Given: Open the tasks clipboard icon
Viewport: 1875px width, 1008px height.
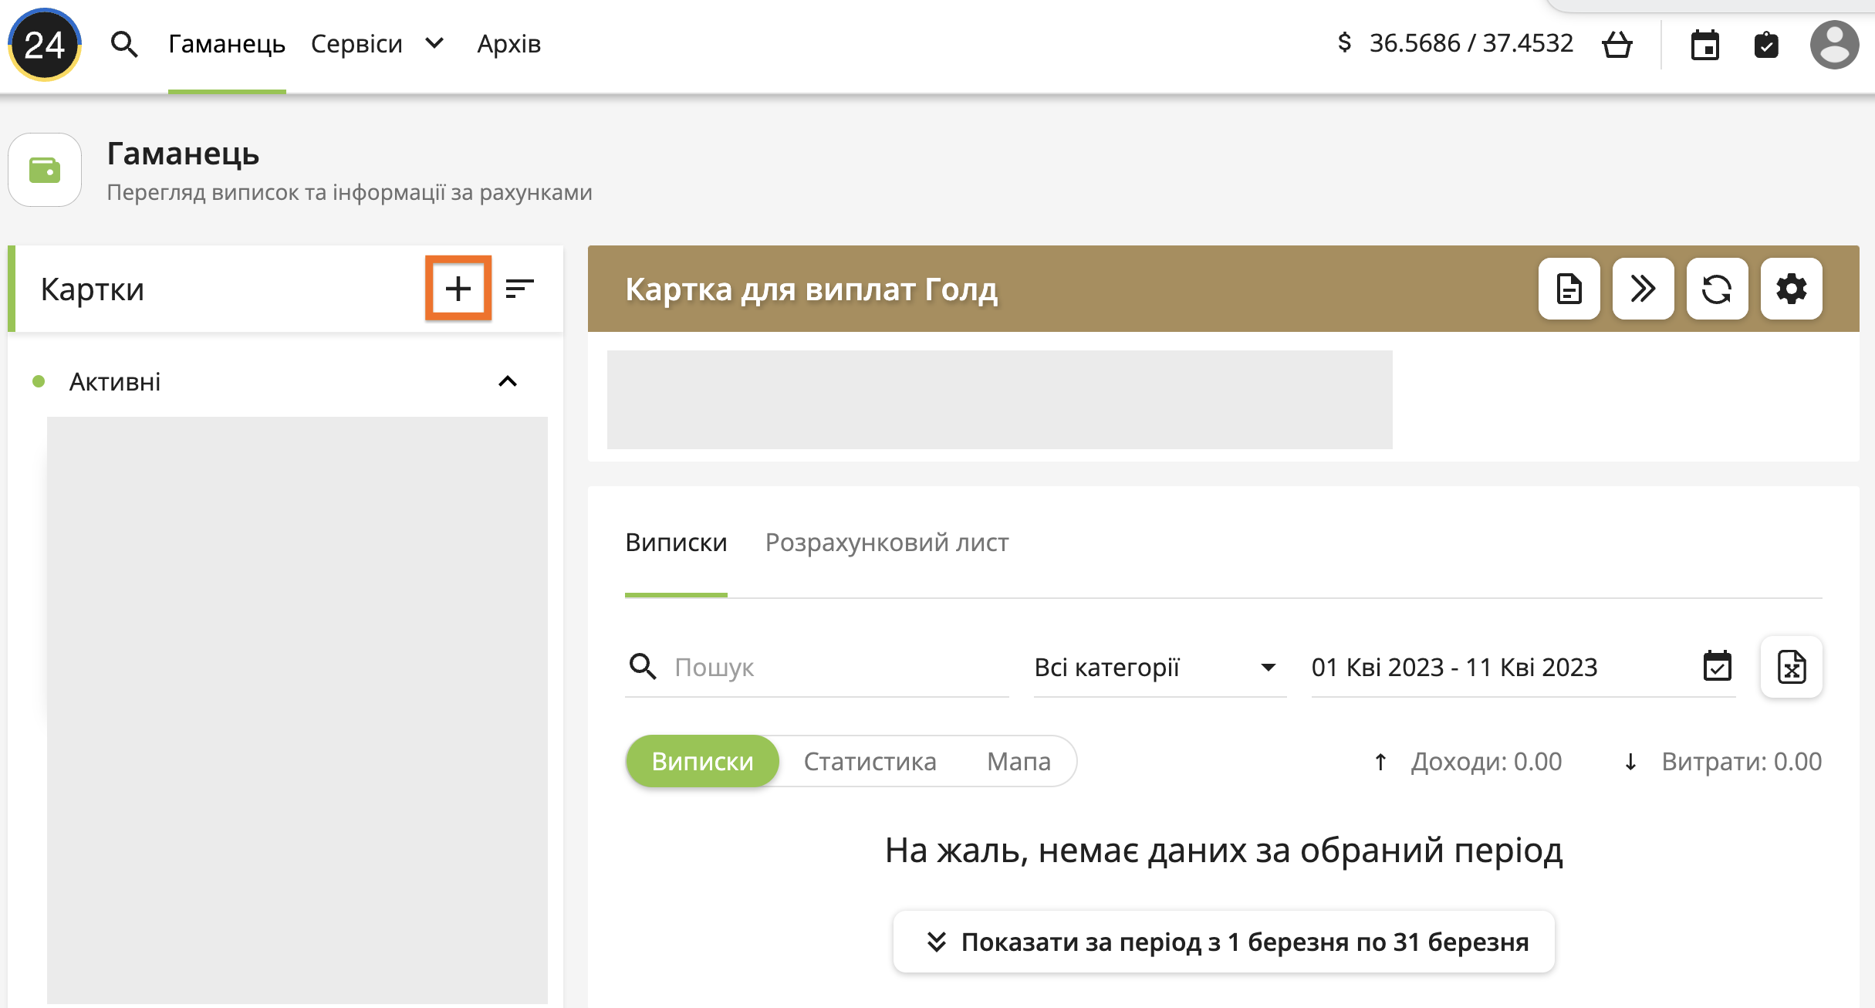Looking at the screenshot, I should tap(1765, 45).
